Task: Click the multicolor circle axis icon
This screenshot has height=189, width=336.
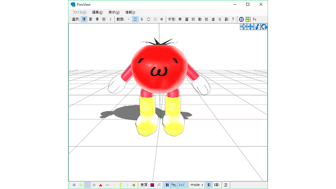Action: coord(241,19)
